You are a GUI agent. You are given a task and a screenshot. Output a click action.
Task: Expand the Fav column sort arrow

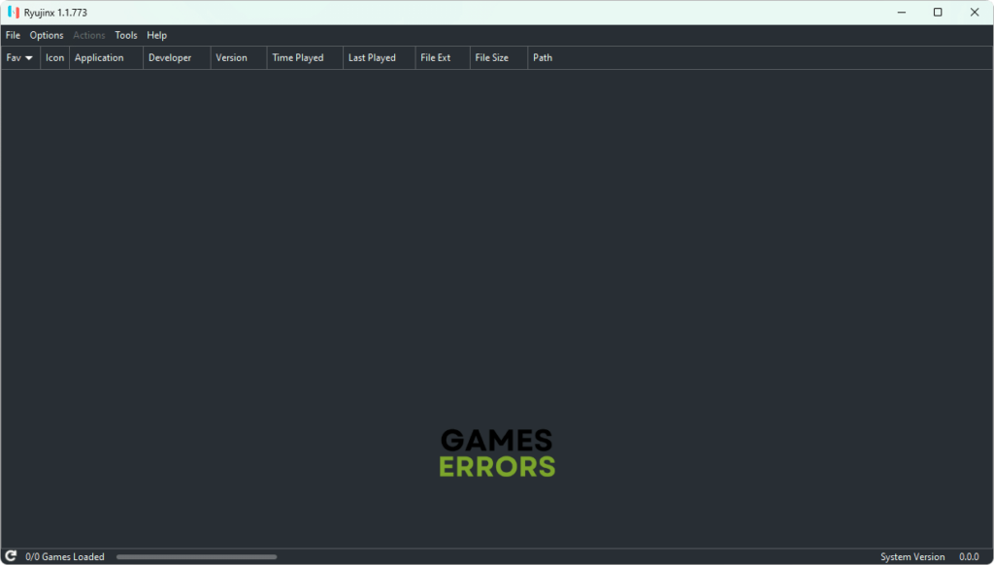point(29,58)
